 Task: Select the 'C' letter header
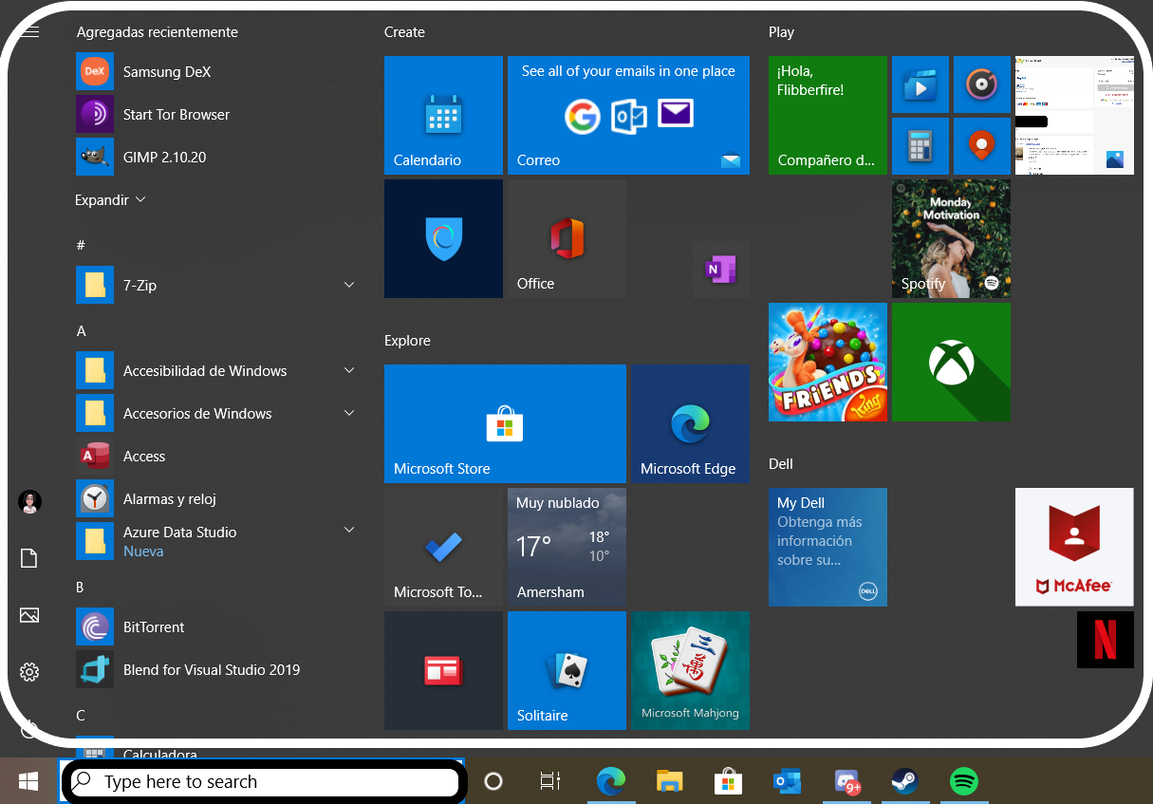coord(81,716)
